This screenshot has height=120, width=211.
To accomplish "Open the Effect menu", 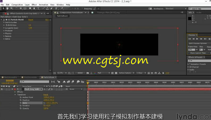I will pyautogui.click(x=34, y=5).
